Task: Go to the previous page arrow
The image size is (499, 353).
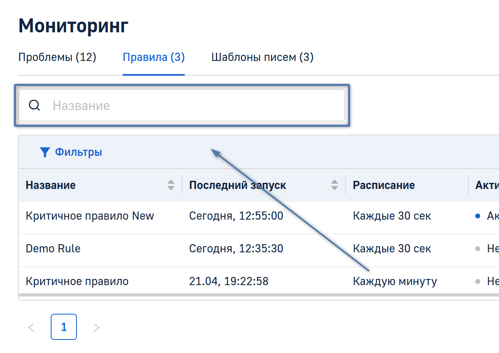Action: coord(31,327)
